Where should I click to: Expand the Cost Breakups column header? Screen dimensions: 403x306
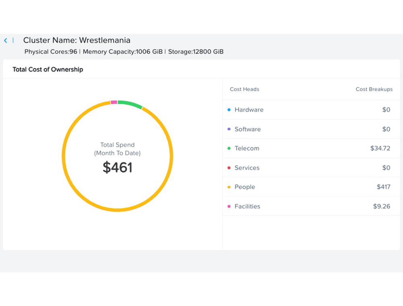pos(374,89)
